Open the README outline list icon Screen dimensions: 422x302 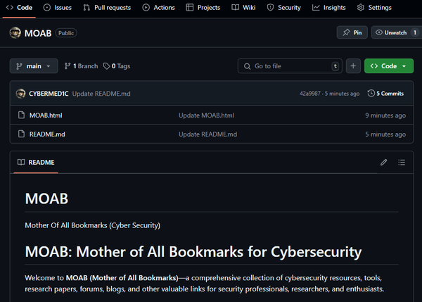tap(402, 162)
